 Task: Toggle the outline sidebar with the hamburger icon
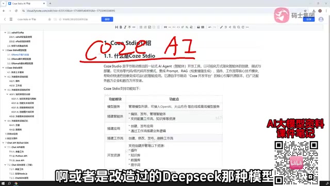coord(11,19)
